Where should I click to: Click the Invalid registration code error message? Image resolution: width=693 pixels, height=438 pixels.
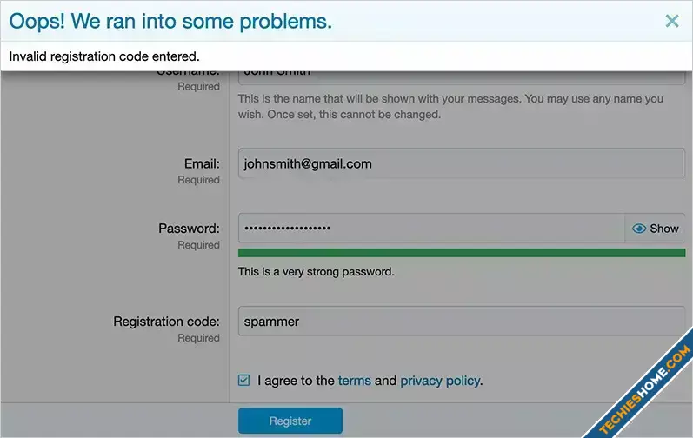point(104,56)
